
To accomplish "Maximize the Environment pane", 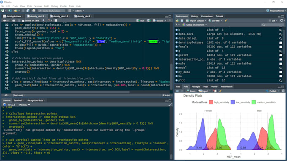I will (283, 16).
